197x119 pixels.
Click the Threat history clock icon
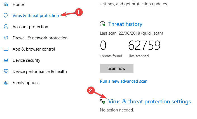coord(103,24)
